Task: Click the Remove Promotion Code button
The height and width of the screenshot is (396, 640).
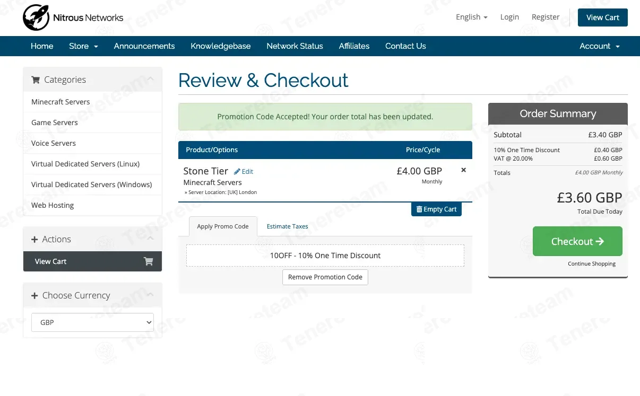Action: click(325, 277)
